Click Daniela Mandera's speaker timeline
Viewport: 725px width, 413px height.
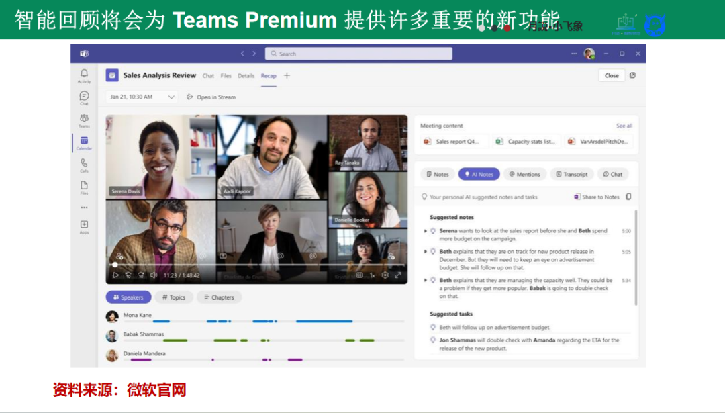click(x=264, y=359)
